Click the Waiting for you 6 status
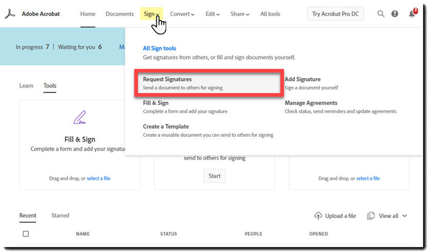The height and width of the screenshot is (251, 427). [x=80, y=47]
